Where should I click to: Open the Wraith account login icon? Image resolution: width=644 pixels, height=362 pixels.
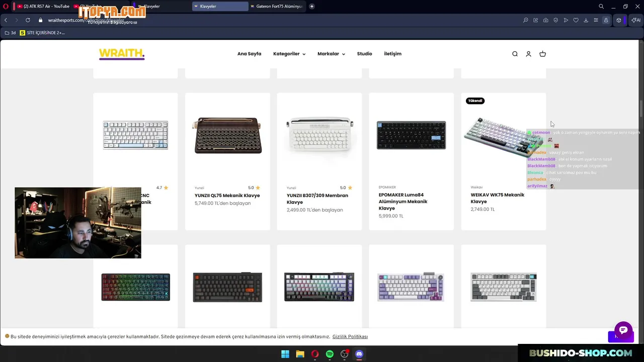(x=528, y=54)
